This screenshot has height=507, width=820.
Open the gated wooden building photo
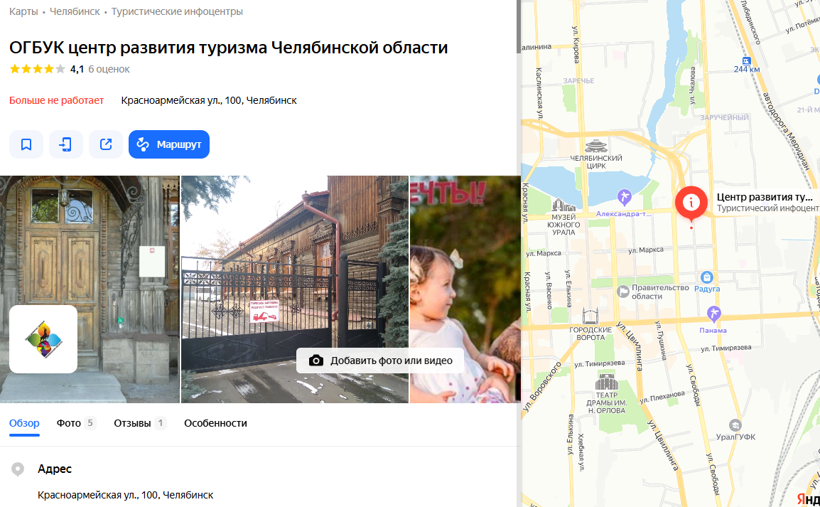pos(294,289)
